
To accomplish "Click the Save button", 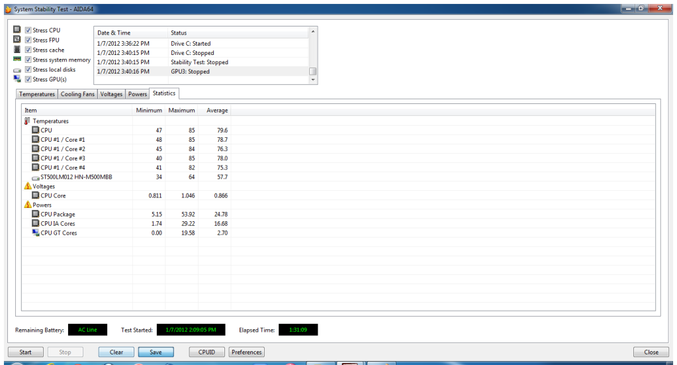I will point(156,352).
